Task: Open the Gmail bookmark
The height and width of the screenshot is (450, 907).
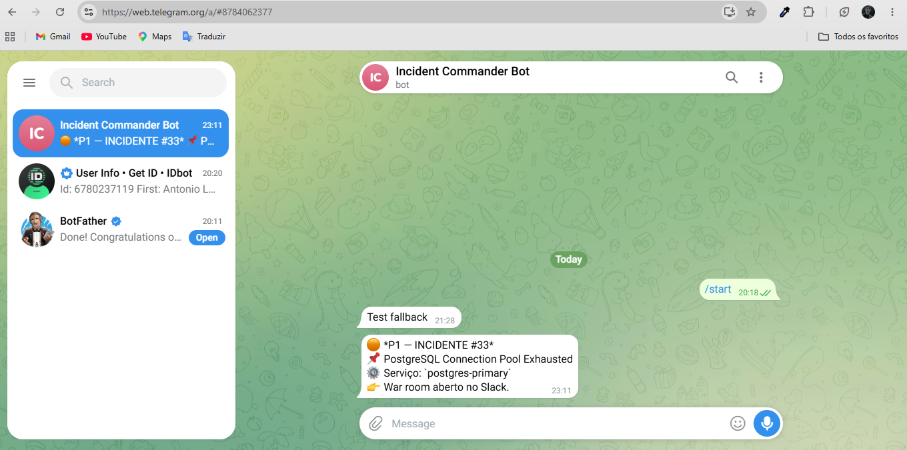Action: pos(53,37)
